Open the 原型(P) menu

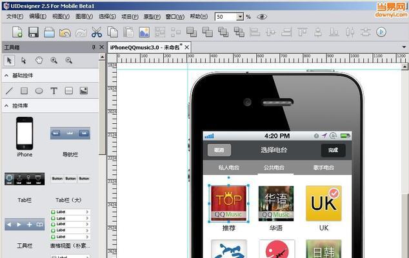152,16
